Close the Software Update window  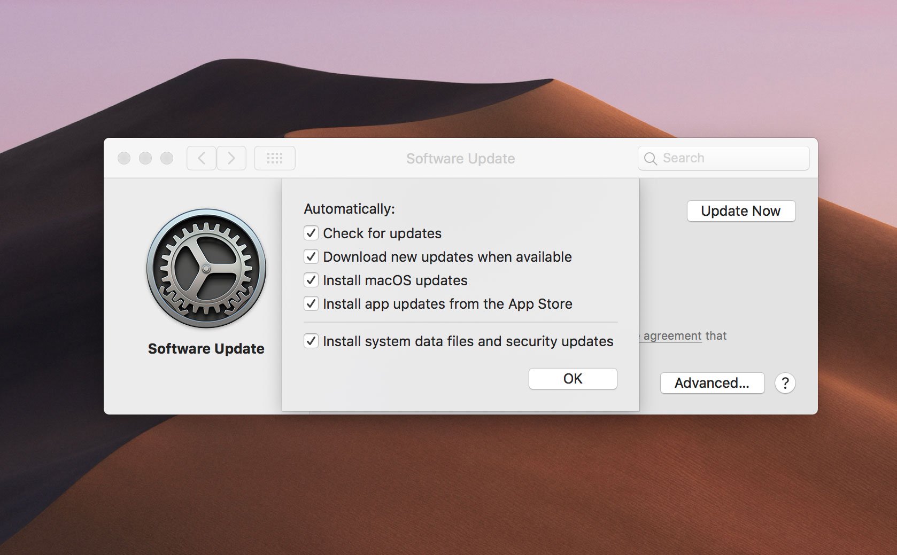point(124,158)
